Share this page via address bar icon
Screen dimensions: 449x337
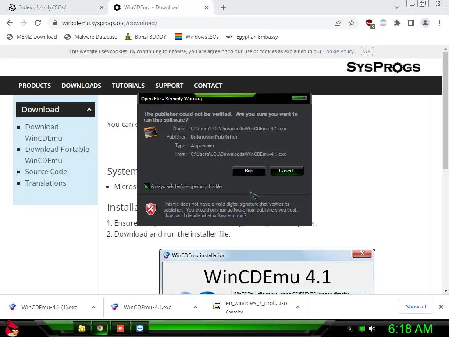point(338,23)
